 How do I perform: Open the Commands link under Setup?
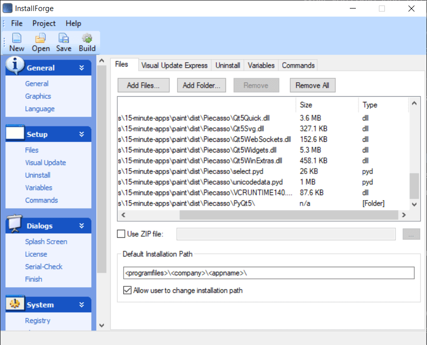tap(42, 200)
